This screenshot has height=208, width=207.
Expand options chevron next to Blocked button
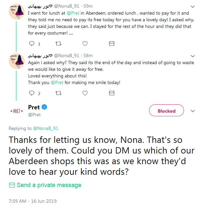(x=192, y=111)
